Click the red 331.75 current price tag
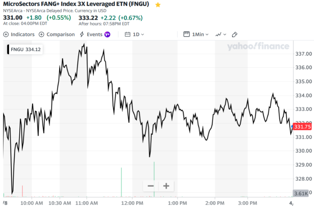This screenshot has width=314, height=209. click(x=302, y=127)
